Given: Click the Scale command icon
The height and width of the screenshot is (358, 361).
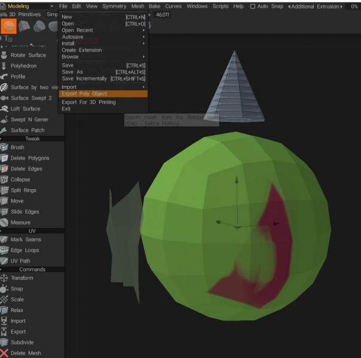Looking at the screenshot, I should (4, 300).
